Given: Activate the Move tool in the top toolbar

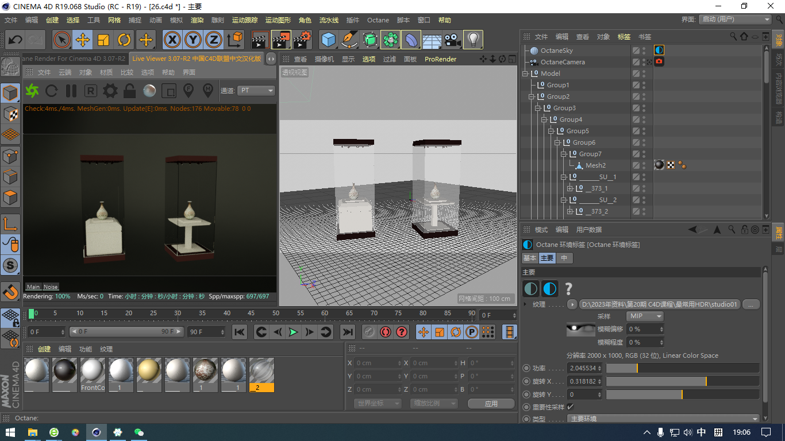Looking at the screenshot, I should [x=83, y=40].
